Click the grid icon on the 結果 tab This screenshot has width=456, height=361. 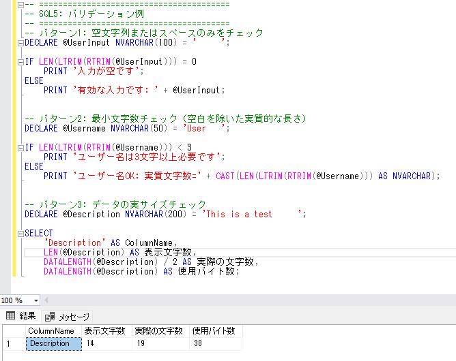coord(11,316)
